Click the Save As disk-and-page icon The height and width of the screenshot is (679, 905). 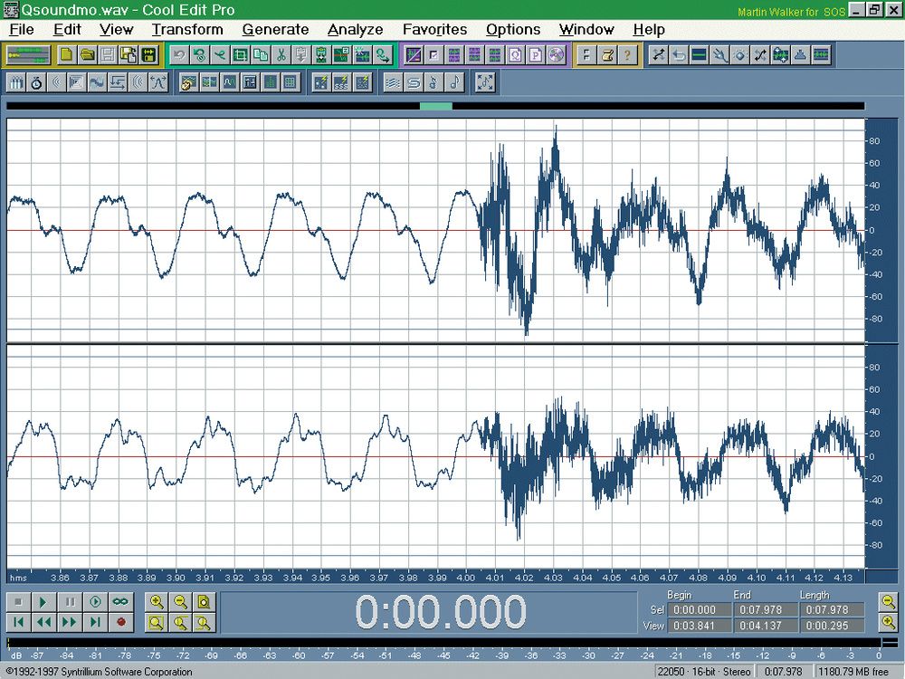129,55
